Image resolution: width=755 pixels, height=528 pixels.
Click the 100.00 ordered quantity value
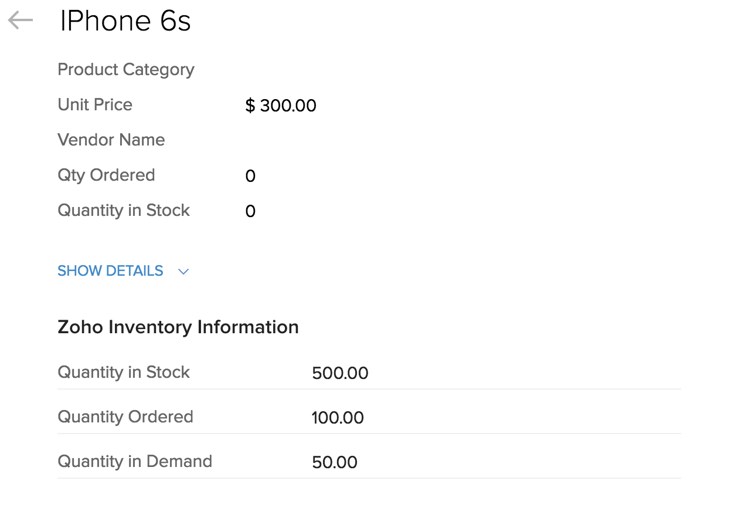click(x=338, y=418)
